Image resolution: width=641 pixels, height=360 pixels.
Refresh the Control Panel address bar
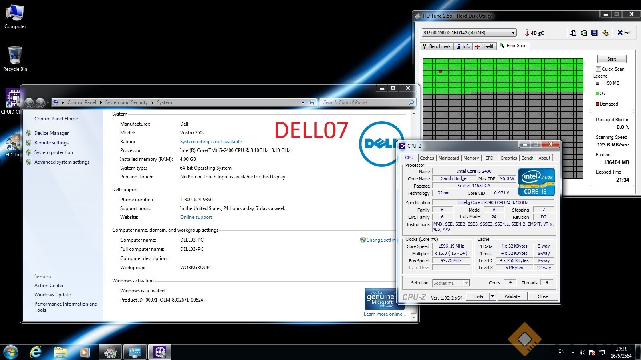[312, 103]
